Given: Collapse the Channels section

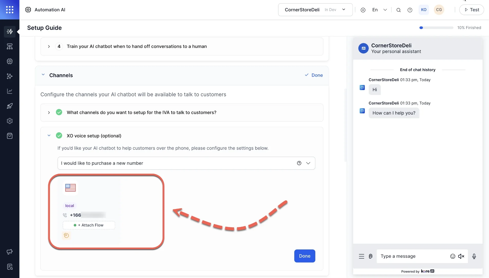Looking at the screenshot, I should point(43,75).
